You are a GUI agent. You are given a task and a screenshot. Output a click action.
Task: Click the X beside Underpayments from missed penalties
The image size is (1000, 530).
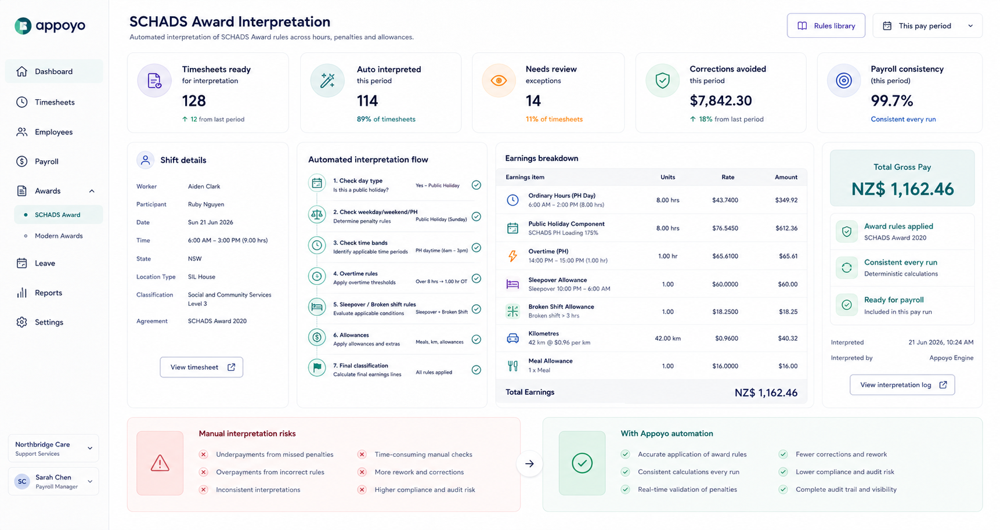point(203,455)
